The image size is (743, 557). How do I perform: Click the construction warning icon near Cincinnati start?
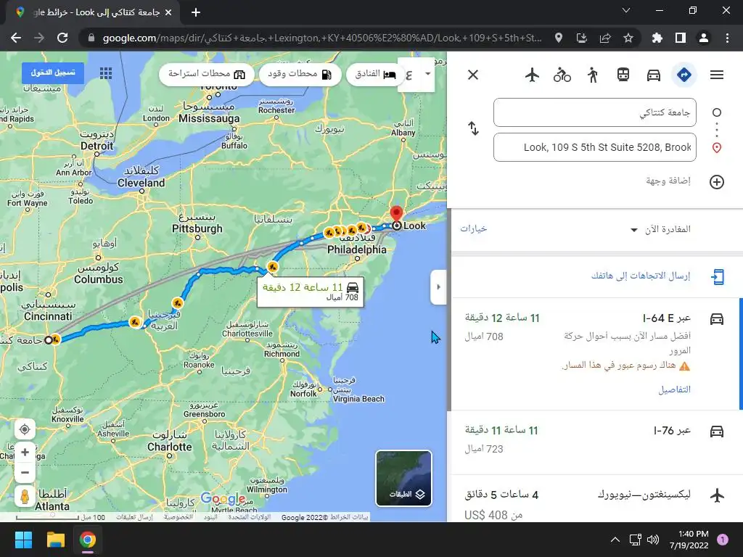click(55, 339)
